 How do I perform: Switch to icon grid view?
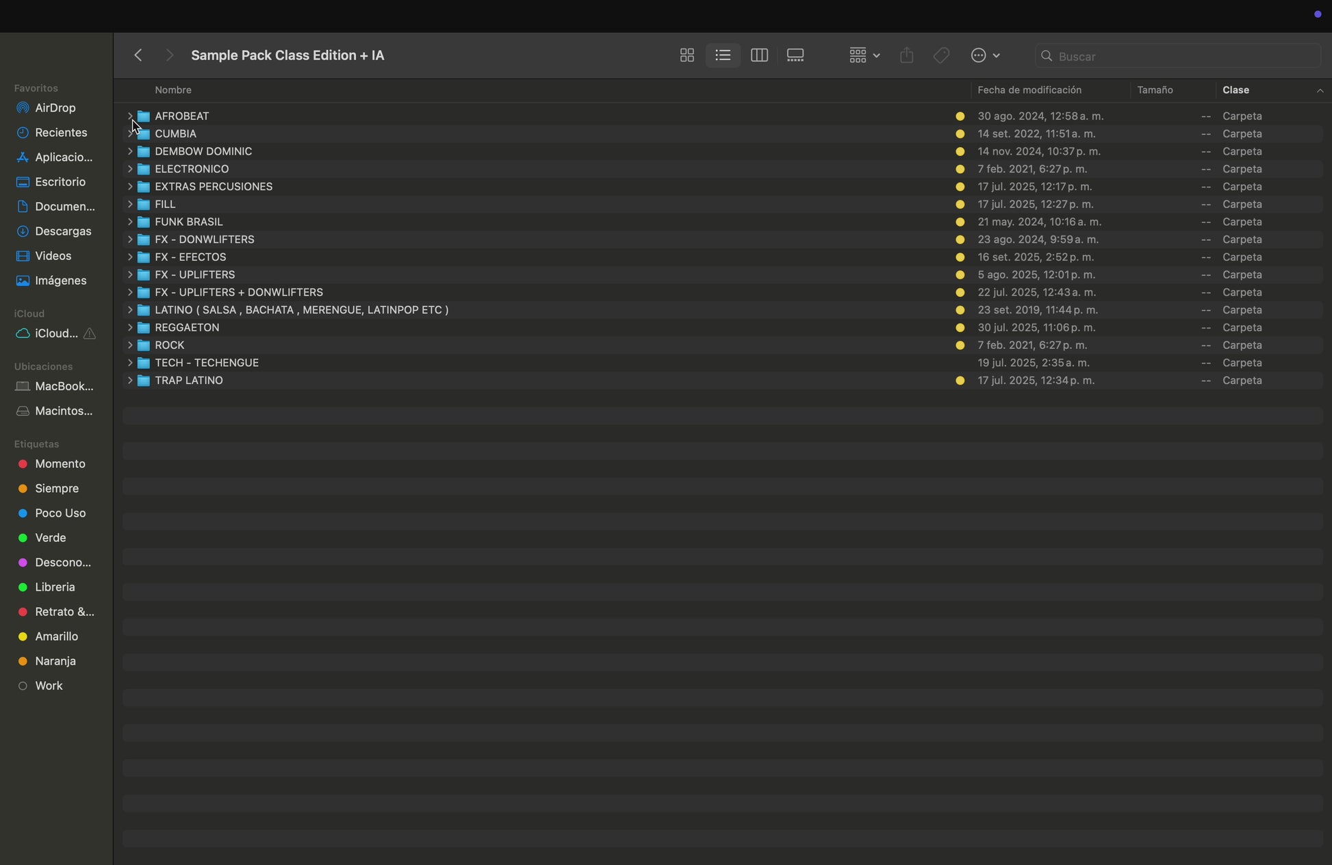click(x=687, y=55)
